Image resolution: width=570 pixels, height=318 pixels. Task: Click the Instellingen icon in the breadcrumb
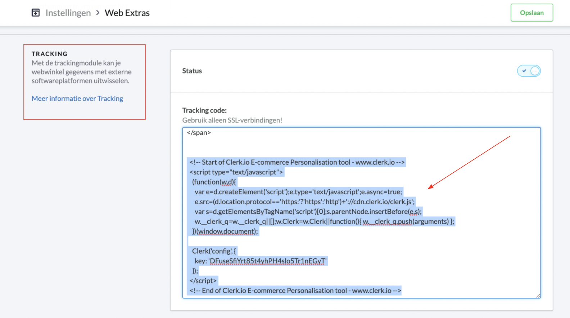36,13
